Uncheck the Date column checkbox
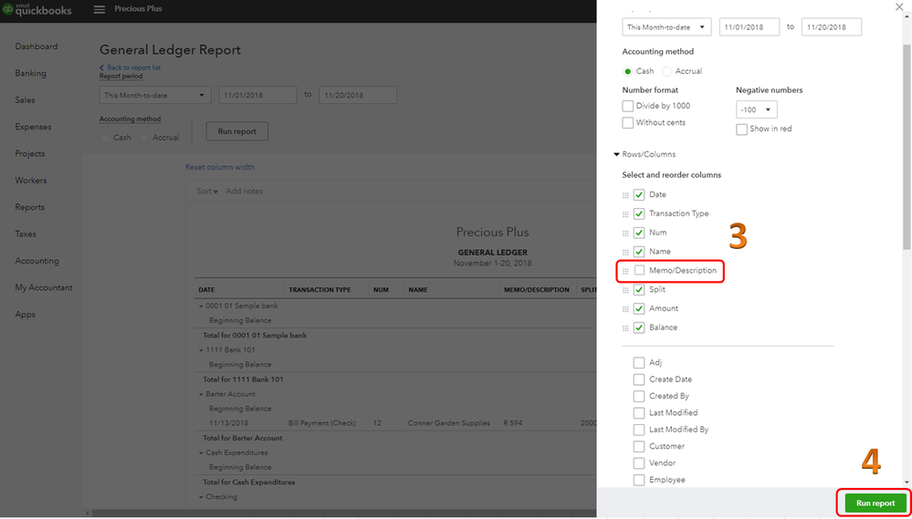Image resolution: width=912 pixels, height=519 pixels. [639, 194]
